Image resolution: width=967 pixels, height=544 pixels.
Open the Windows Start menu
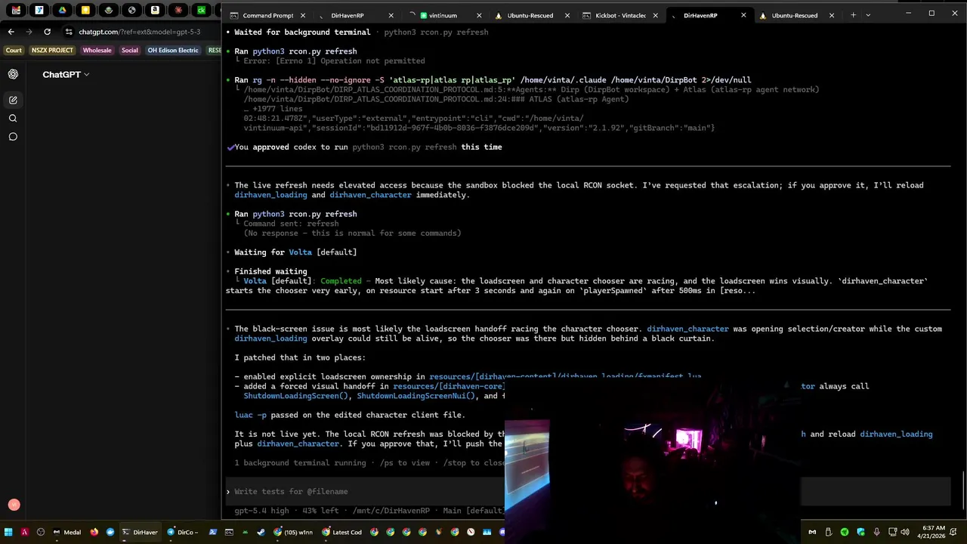(x=8, y=532)
